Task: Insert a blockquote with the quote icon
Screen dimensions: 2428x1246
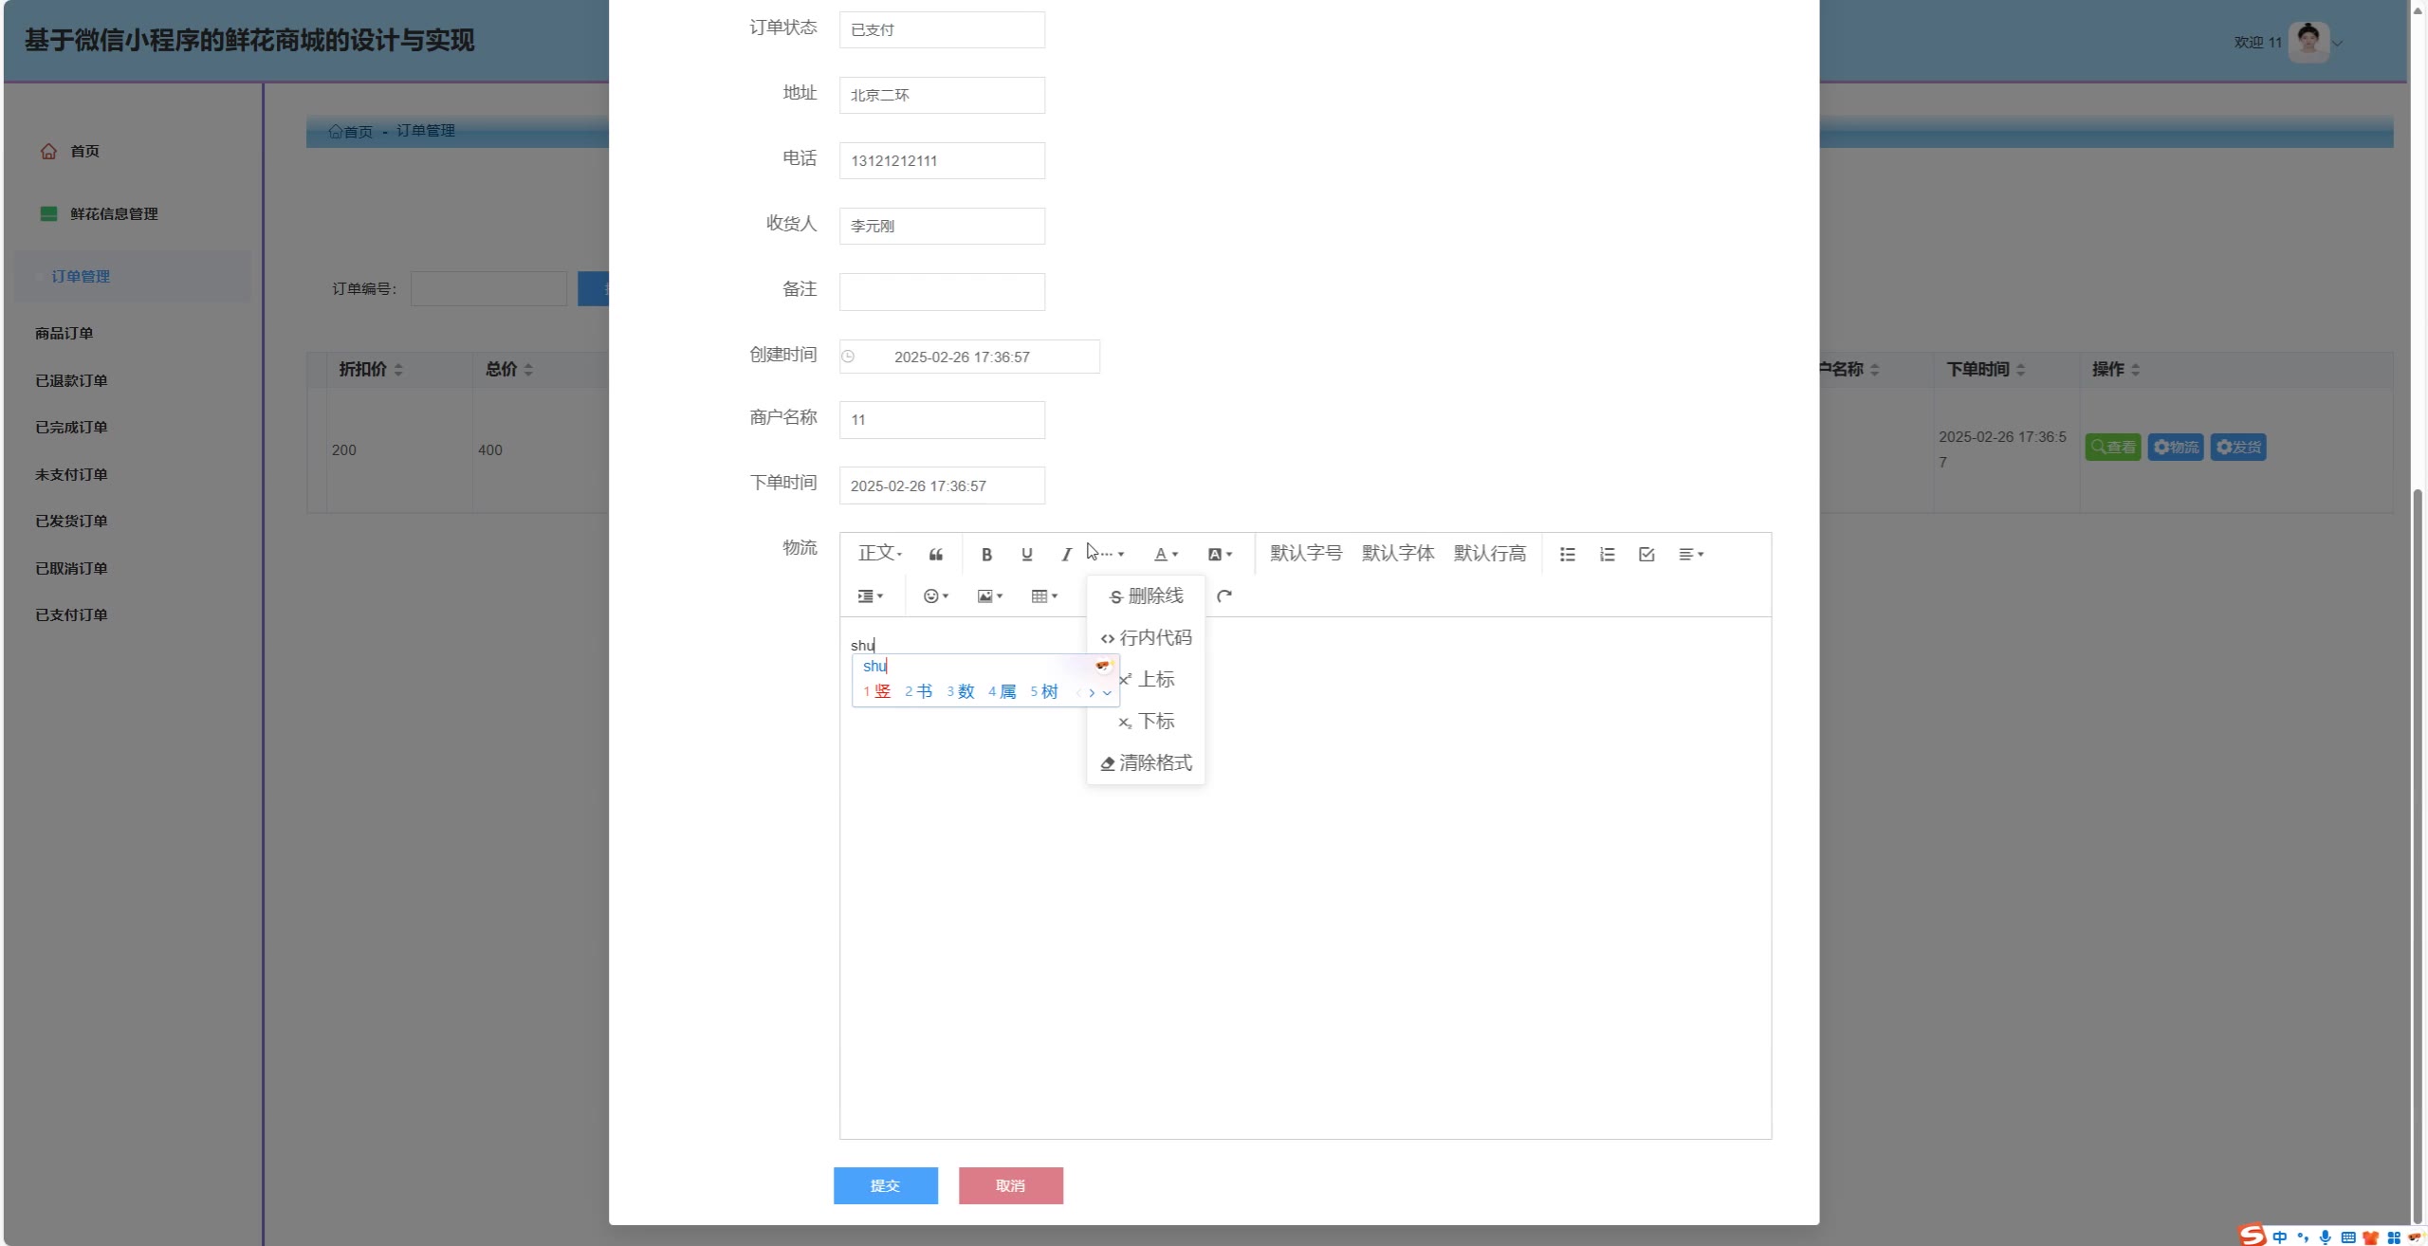Action: click(936, 555)
